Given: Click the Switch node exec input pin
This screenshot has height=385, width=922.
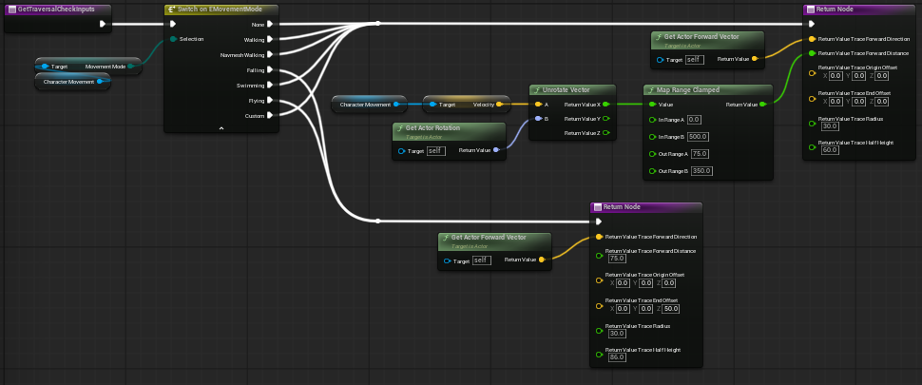Looking at the screenshot, I should pyautogui.click(x=172, y=24).
